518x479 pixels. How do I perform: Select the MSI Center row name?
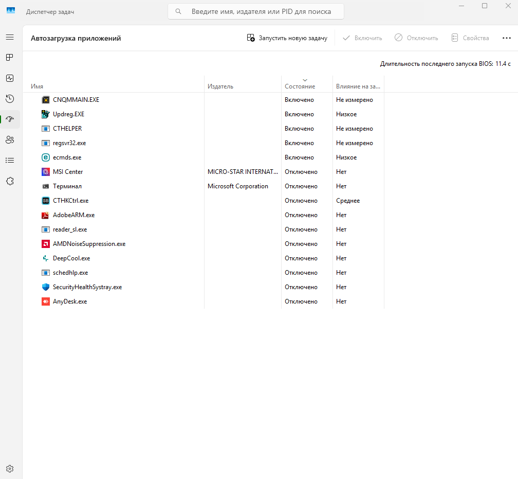point(68,172)
